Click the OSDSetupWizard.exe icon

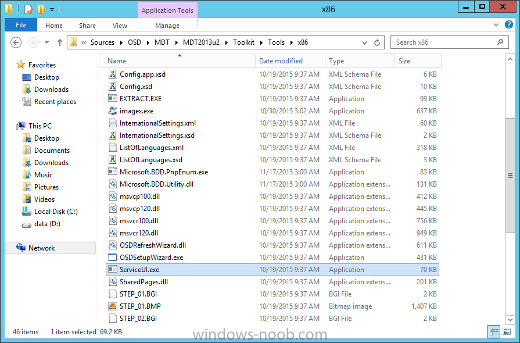[x=113, y=258]
